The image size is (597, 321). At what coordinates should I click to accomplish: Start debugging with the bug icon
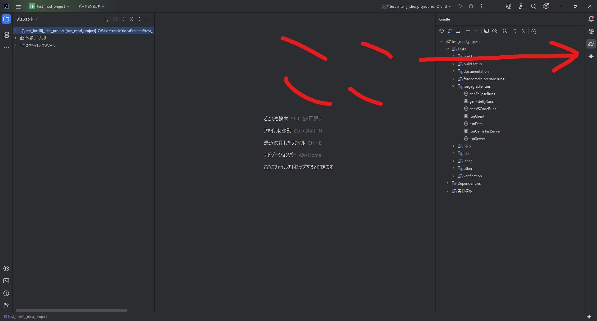(x=471, y=6)
